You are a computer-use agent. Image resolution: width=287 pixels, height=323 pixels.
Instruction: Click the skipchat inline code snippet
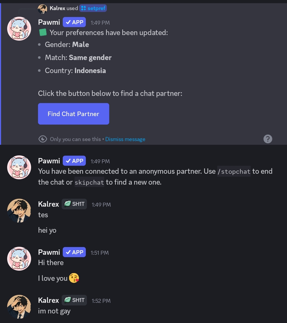pos(89,182)
